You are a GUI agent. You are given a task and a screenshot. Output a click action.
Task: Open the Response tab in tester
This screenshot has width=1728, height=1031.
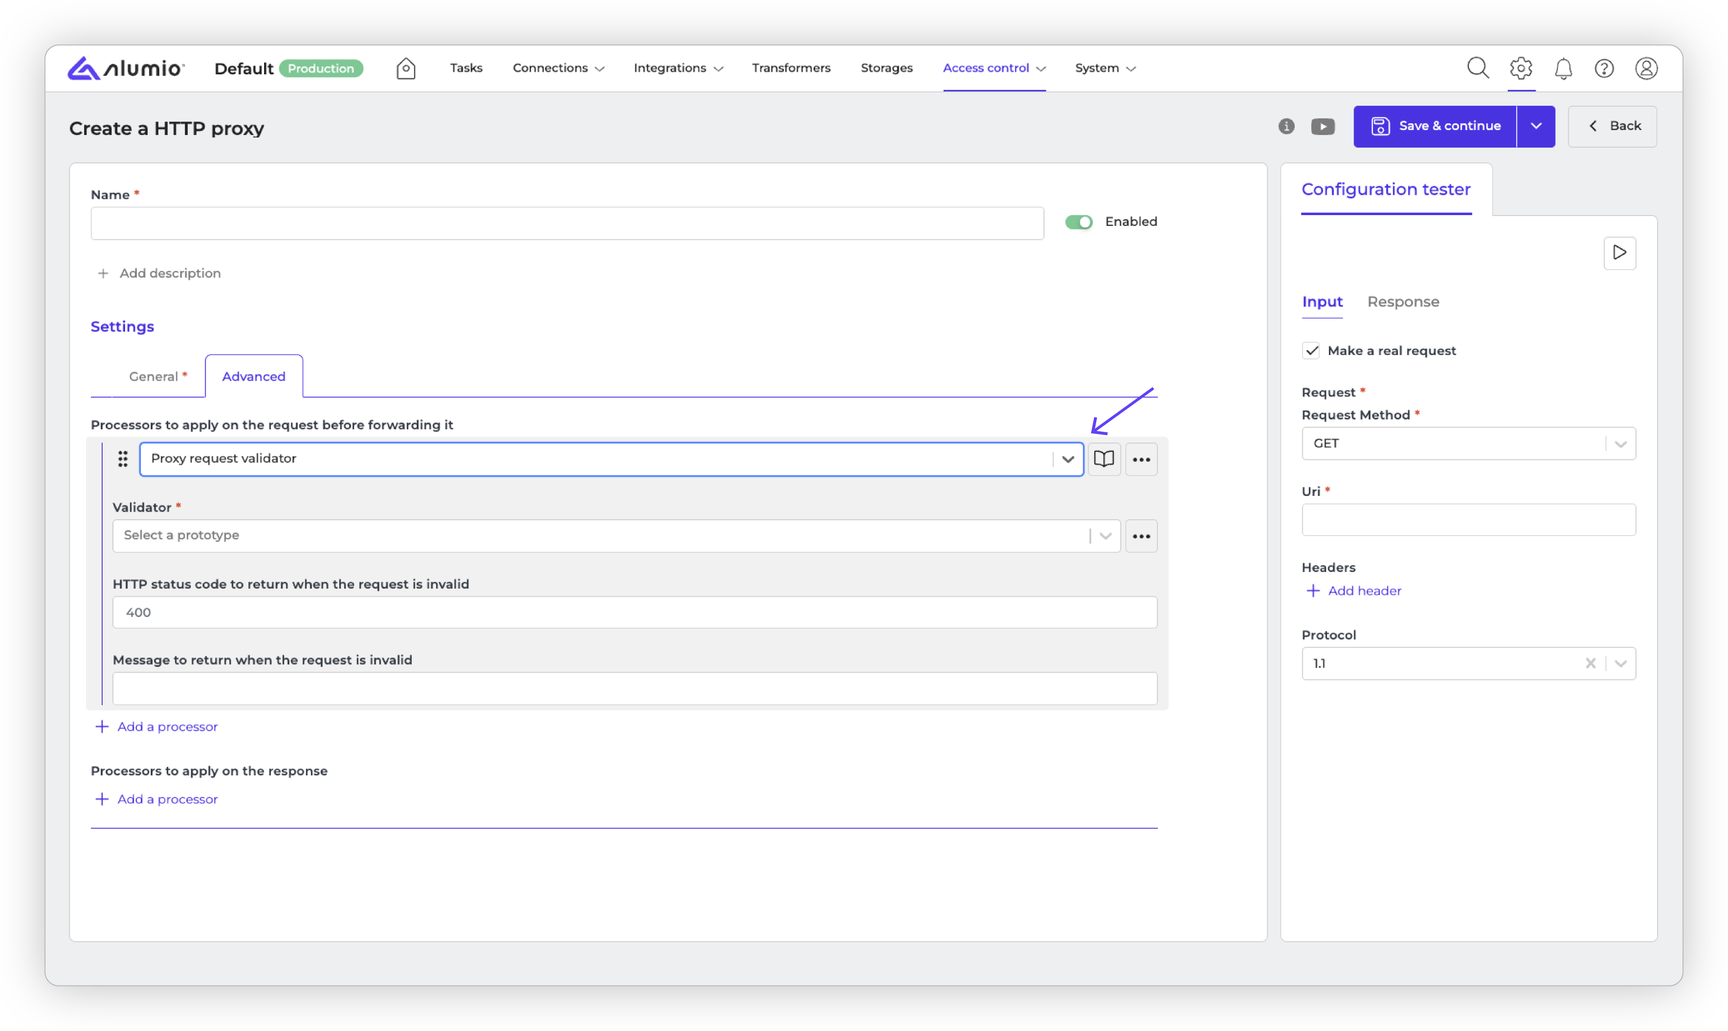click(1402, 302)
